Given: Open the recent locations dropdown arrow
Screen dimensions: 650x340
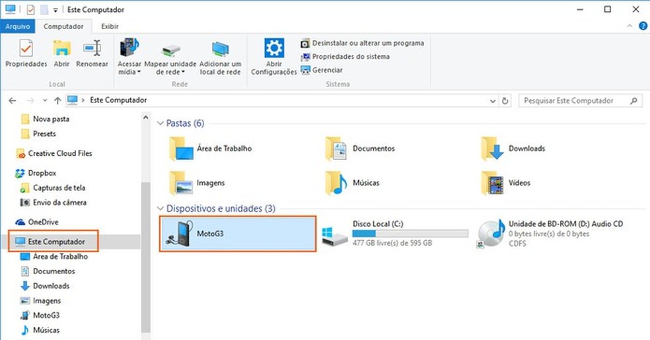Looking at the screenshot, I should [x=45, y=100].
